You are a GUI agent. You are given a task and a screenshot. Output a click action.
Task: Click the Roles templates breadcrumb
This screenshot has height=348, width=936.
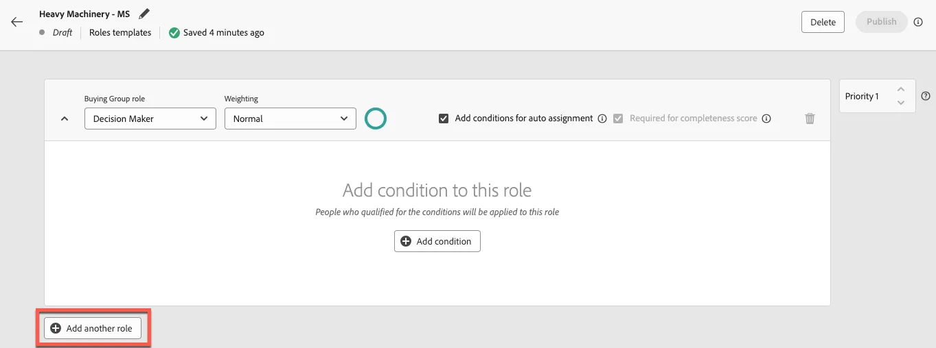click(x=120, y=32)
